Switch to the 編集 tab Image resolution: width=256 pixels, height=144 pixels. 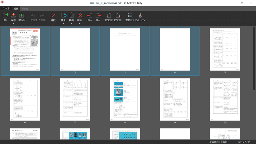pyautogui.click(x=16, y=8)
